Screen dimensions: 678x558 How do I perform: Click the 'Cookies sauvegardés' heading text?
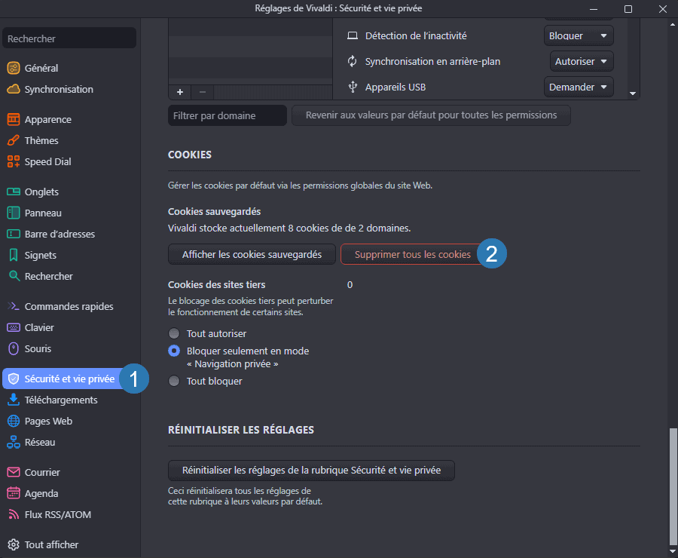[215, 212]
